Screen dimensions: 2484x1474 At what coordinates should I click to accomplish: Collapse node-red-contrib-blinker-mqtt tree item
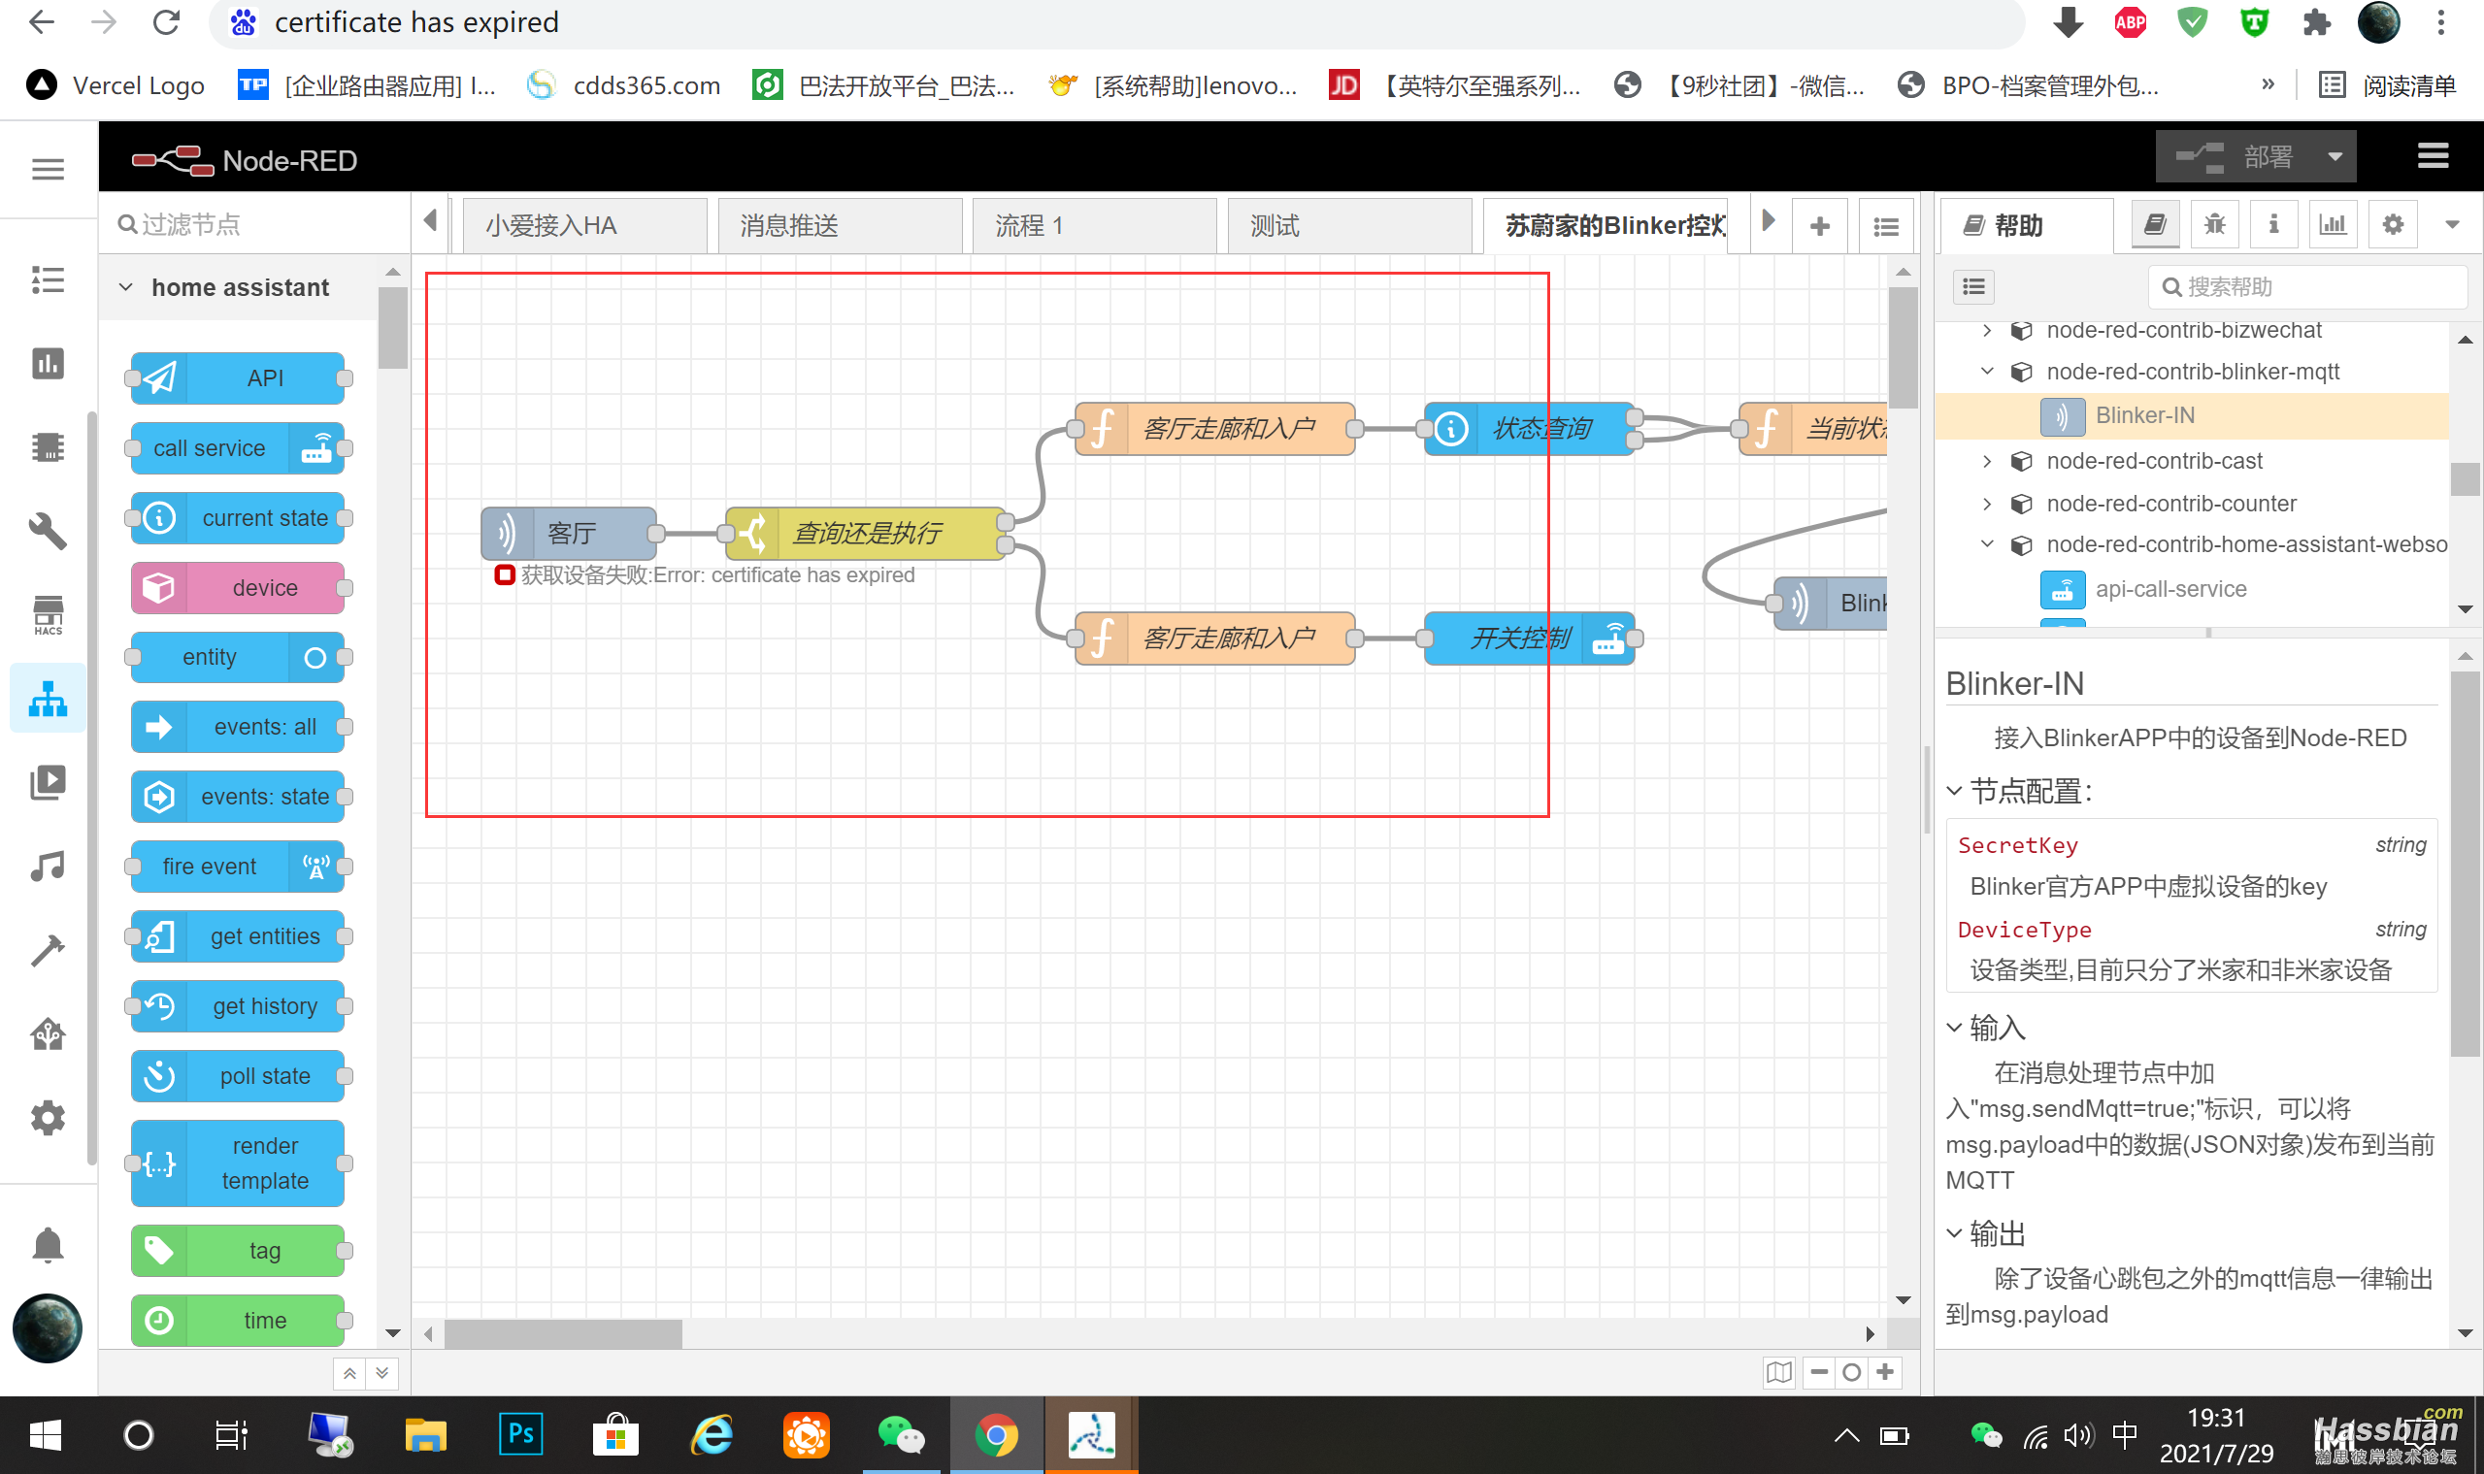1987,372
